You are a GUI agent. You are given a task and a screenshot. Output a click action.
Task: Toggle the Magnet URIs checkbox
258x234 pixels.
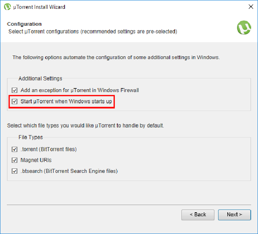click(15, 160)
